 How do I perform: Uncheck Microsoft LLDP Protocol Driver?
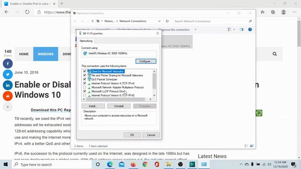85,91
